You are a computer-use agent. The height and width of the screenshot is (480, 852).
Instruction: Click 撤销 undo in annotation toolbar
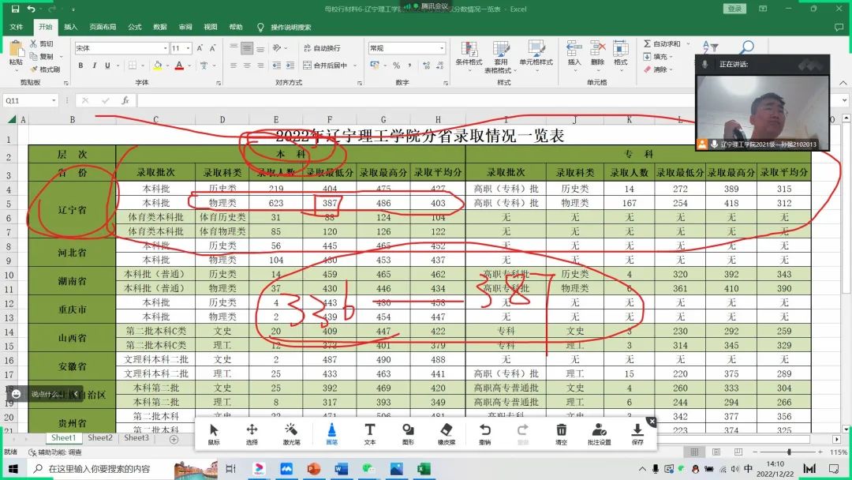point(484,433)
